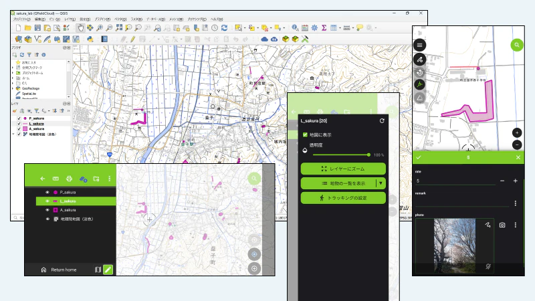Click camera icon in photo field
This screenshot has height=301, width=535.
coord(502,225)
